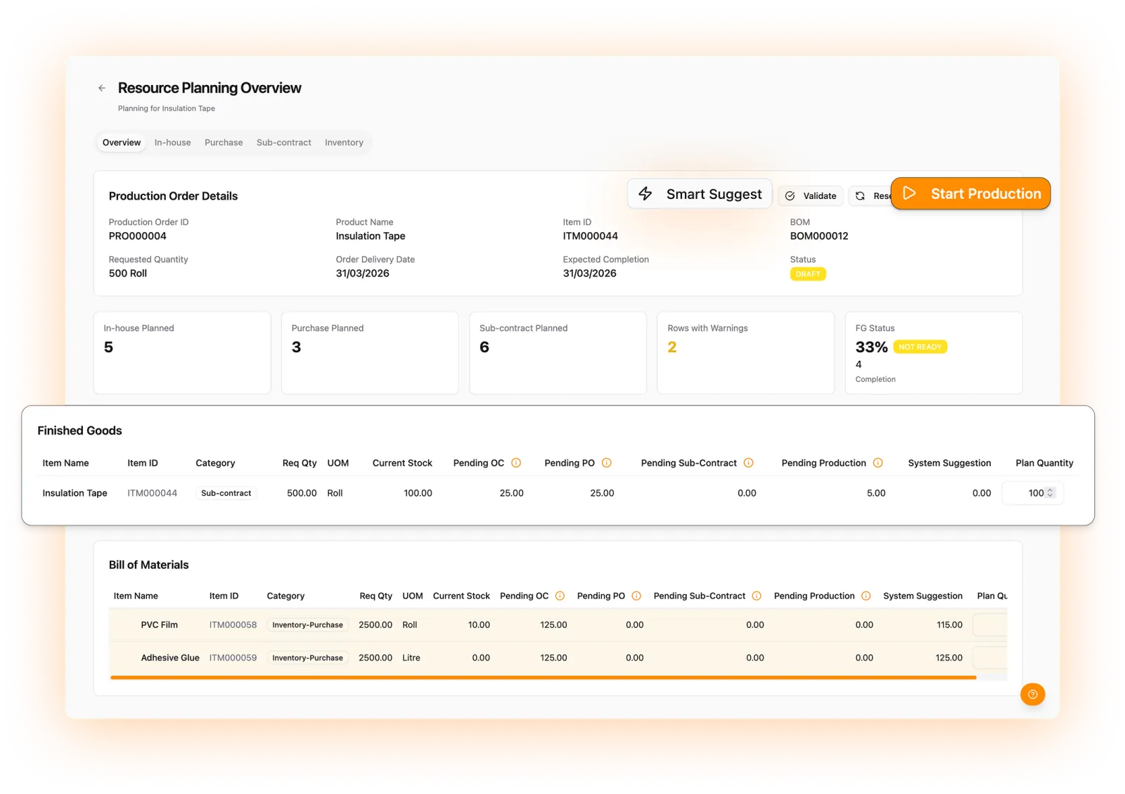The image size is (1125, 794).
Task: Click the orange horizontal scrollbar under Bill of Materials
Action: (543, 677)
